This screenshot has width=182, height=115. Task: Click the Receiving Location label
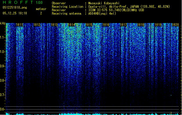point(67,7)
